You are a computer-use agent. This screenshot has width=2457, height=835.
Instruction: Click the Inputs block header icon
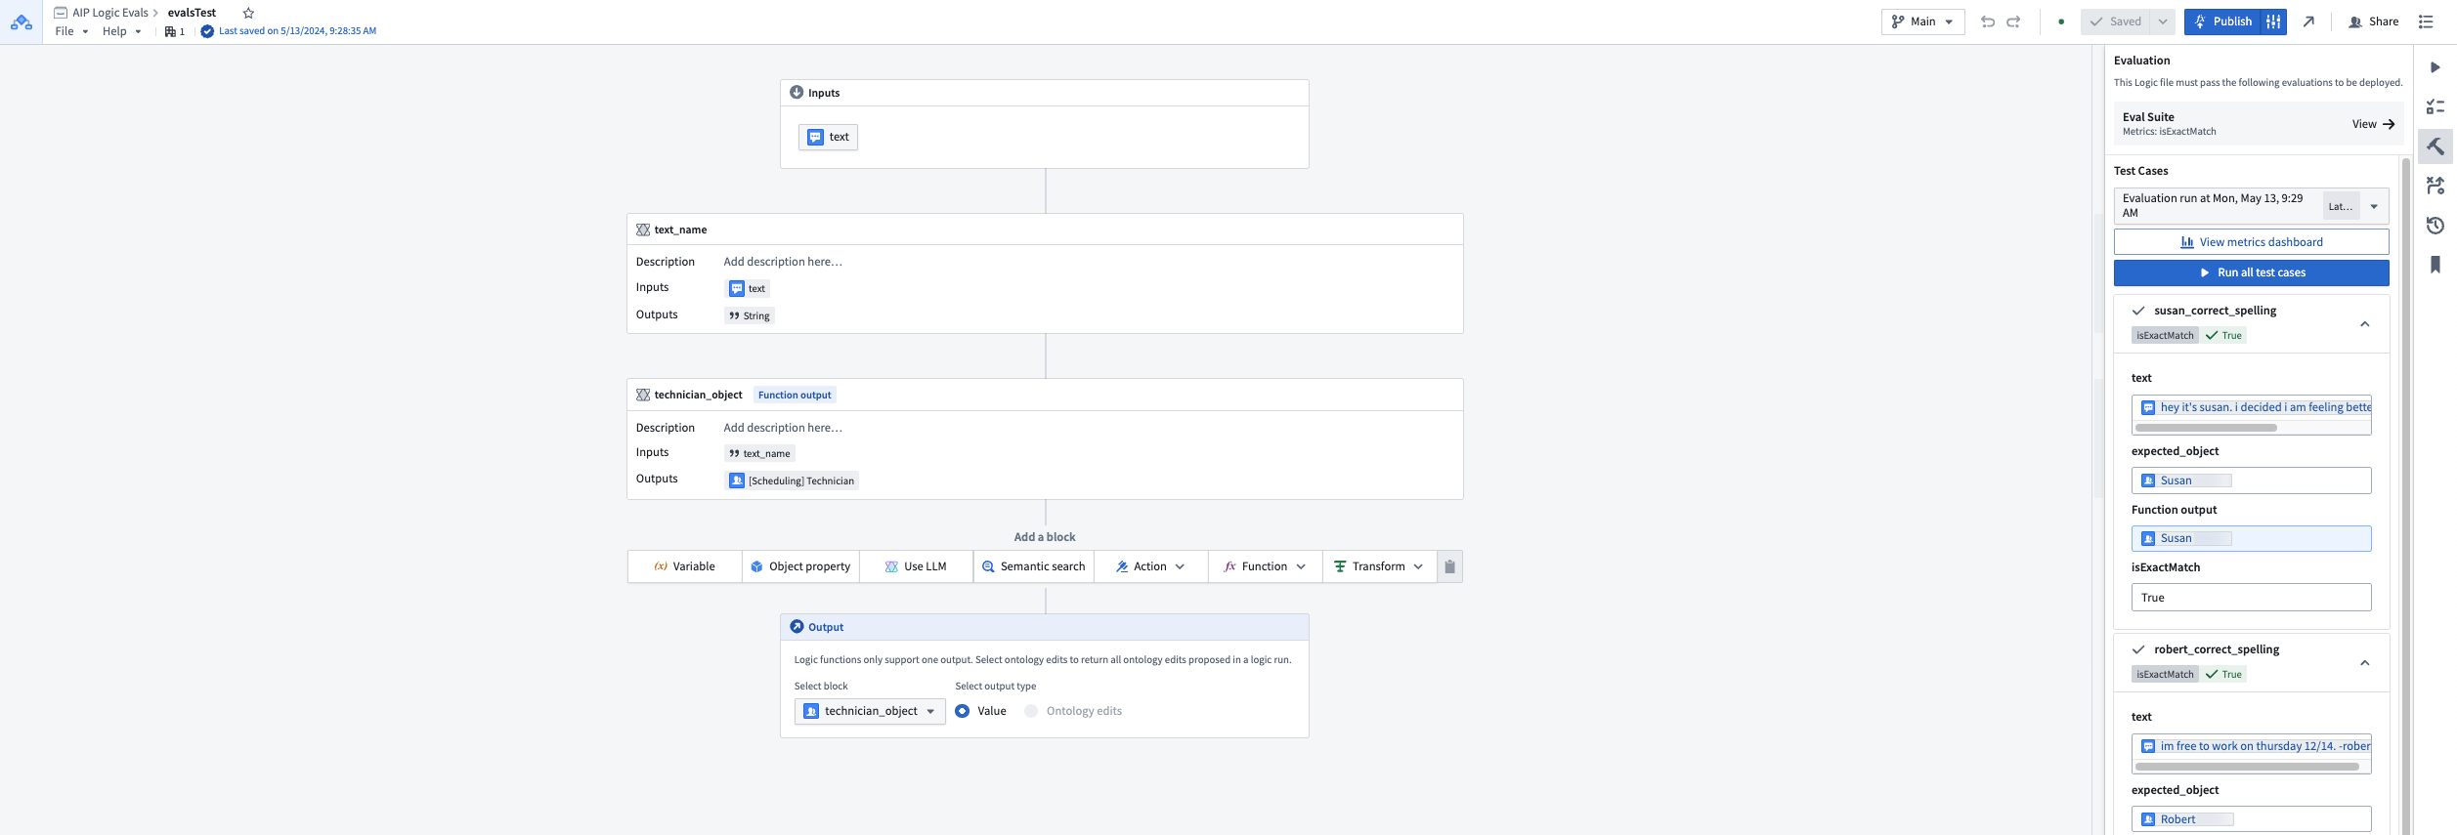click(797, 93)
